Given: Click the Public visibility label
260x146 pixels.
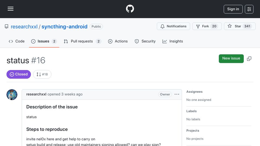Looking at the screenshot, I should tap(96, 26).
